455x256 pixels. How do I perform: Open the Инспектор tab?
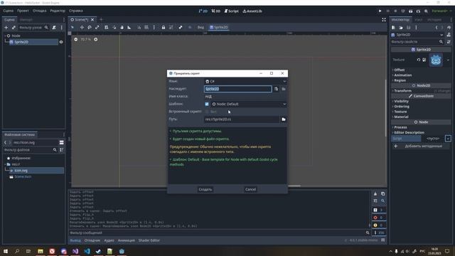400,20
